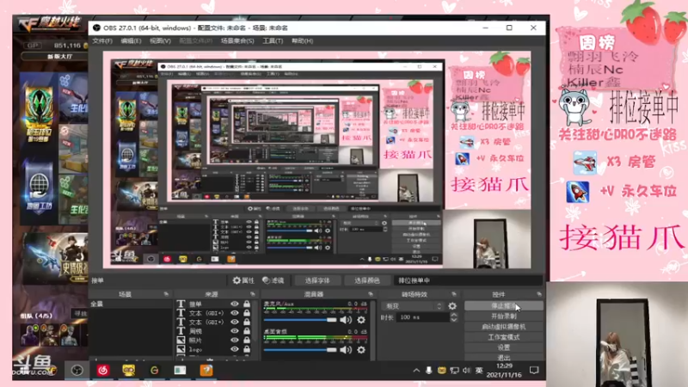The height and width of the screenshot is (387, 688).
Task: Click 新版大厅 in the CrossFire window
Action: [60, 57]
